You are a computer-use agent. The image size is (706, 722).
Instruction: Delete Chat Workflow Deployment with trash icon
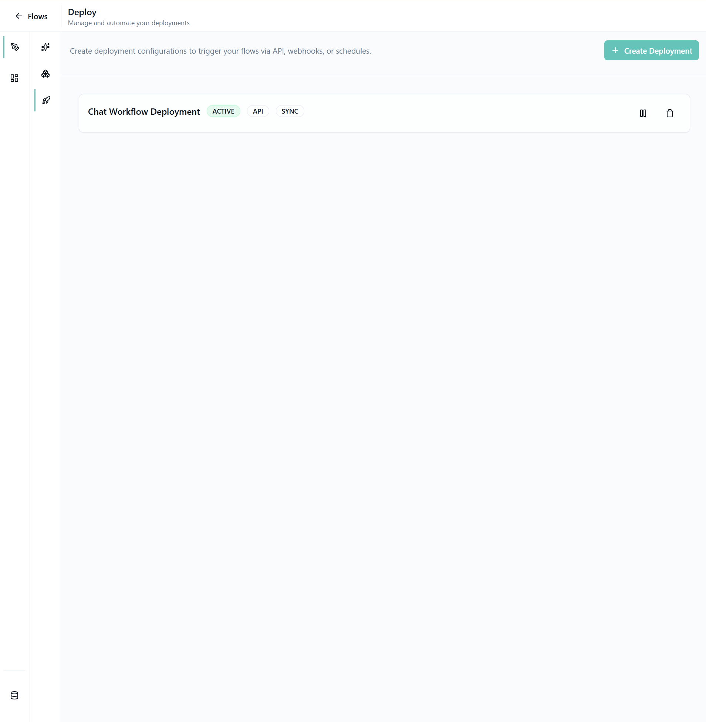(x=669, y=113)
